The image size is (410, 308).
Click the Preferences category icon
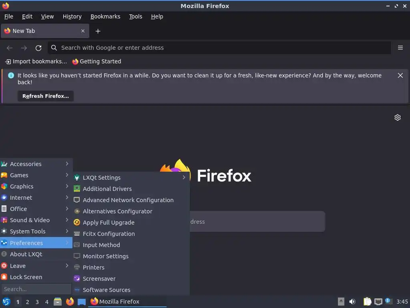click(4, 243)
